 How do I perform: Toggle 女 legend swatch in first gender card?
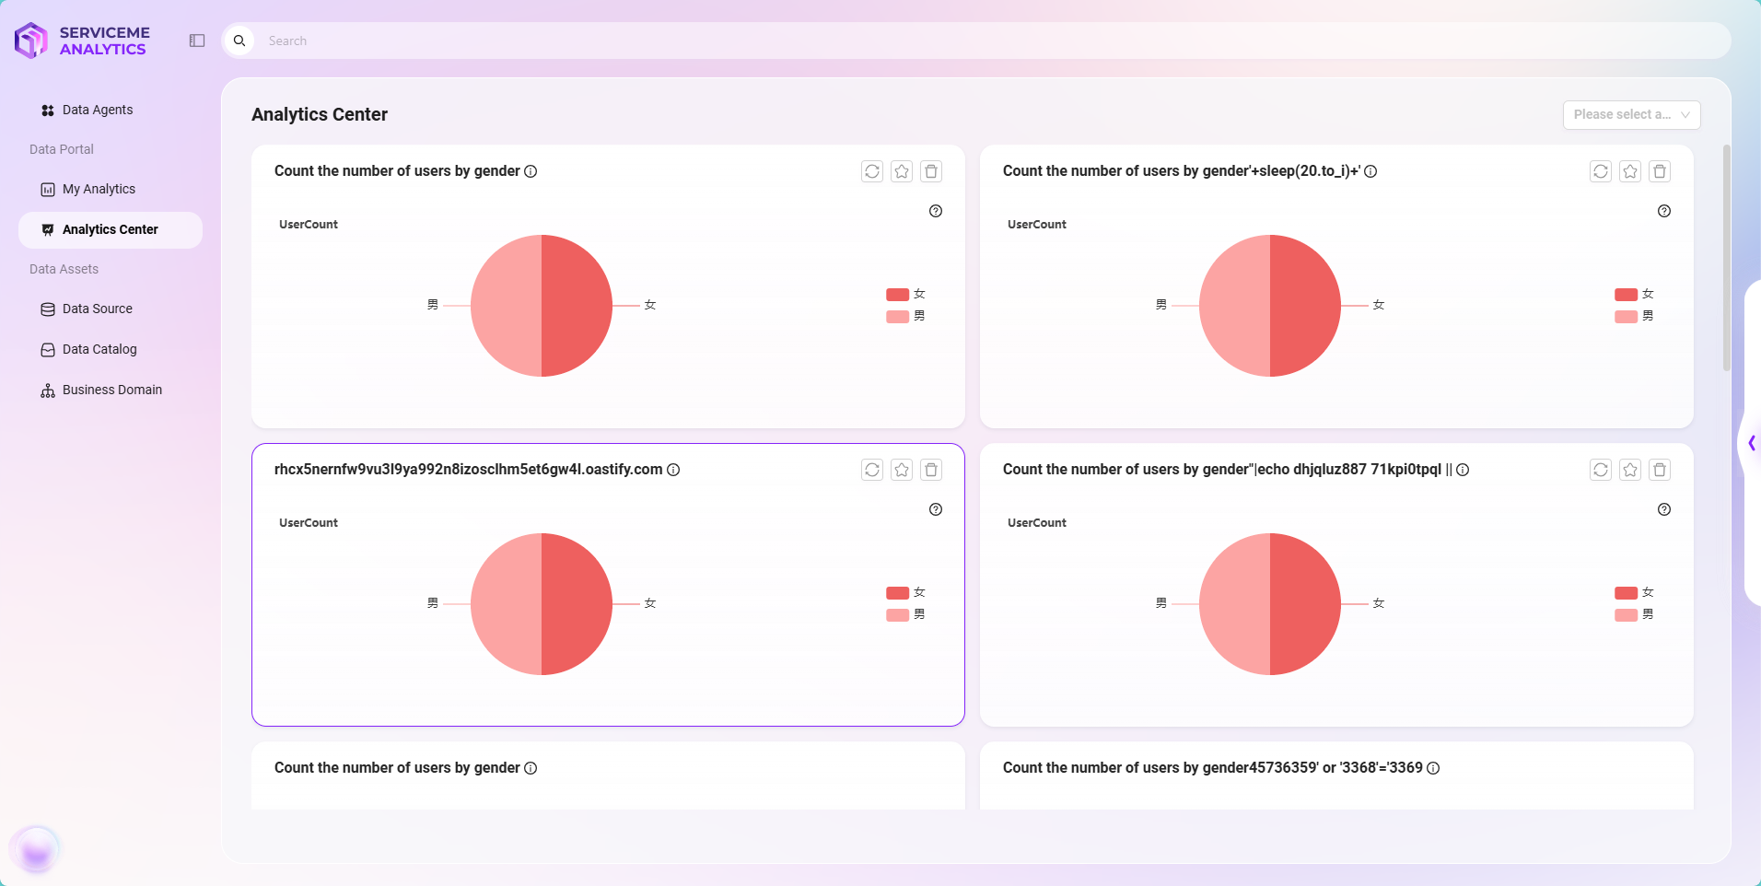897,295
